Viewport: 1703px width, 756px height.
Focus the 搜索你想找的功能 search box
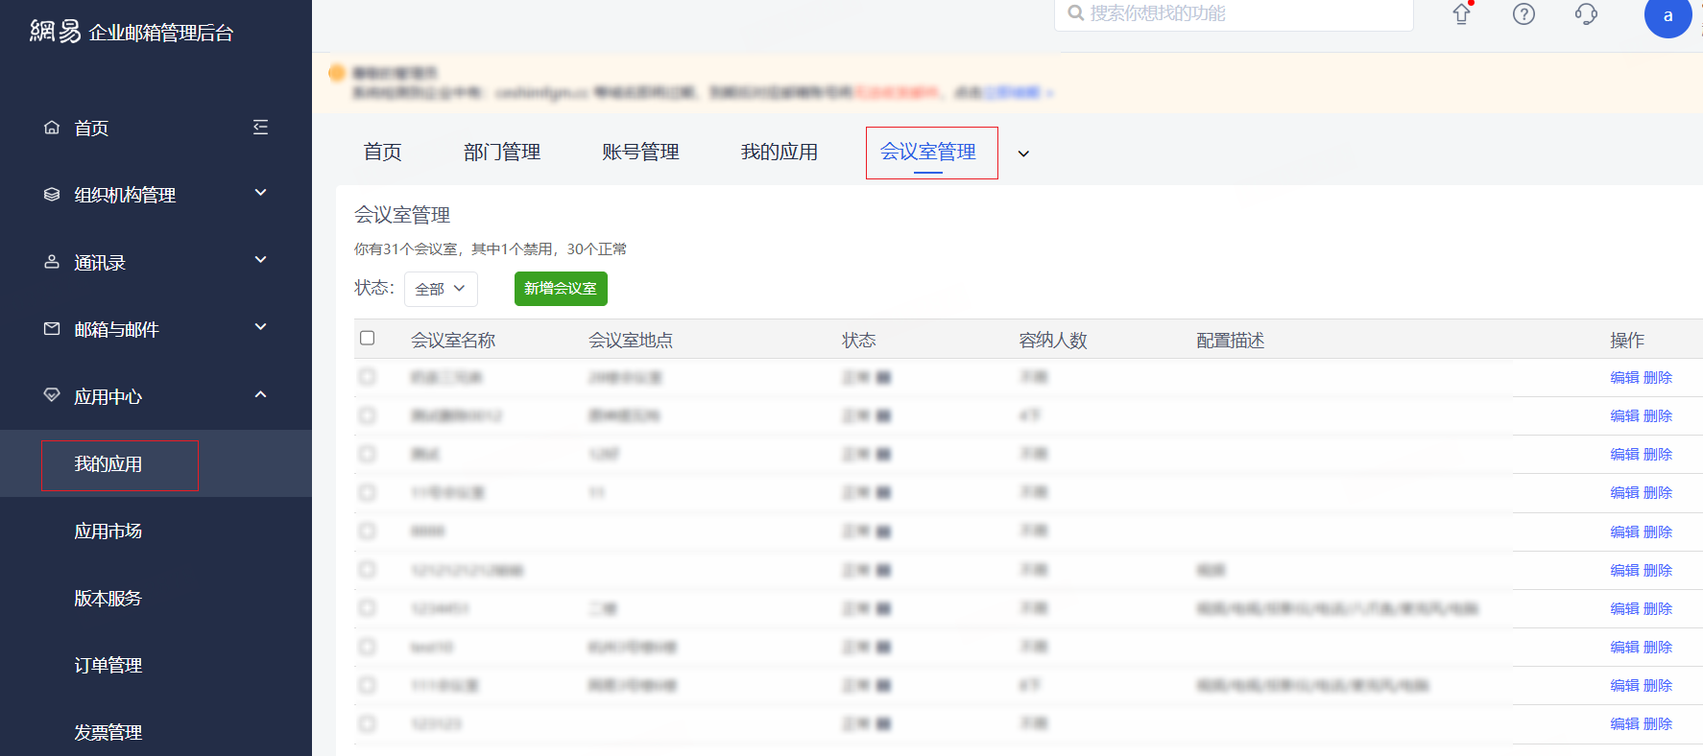coord(1234,13)
